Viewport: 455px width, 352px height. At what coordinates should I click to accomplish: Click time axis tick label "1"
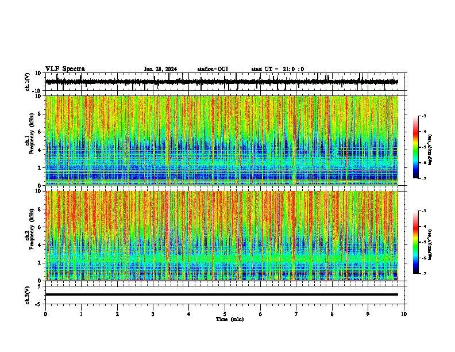81,314
